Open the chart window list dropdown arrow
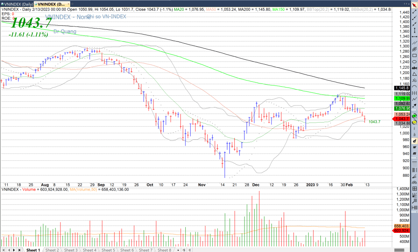 pyautogui.click(x=409, y=3)
